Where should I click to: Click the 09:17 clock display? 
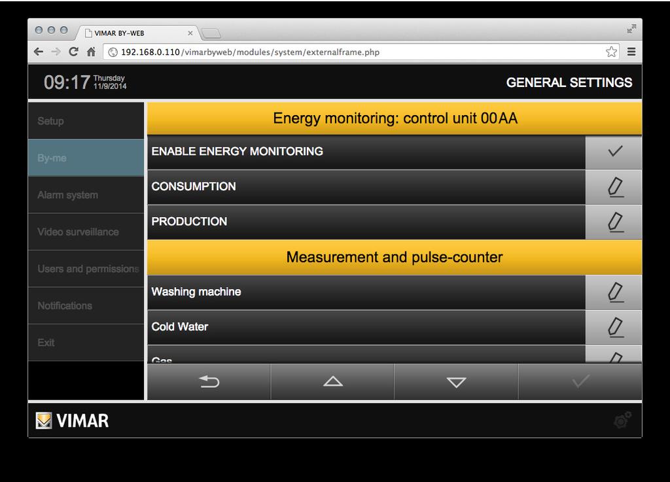pos(67,82)
